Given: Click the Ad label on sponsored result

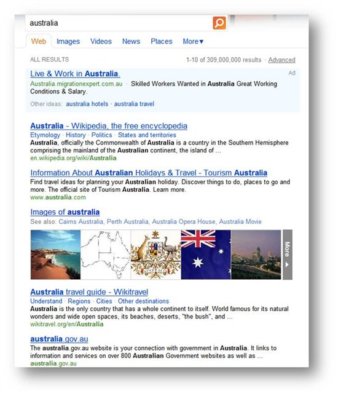Looking at the screenshot, I should [292, 73].
